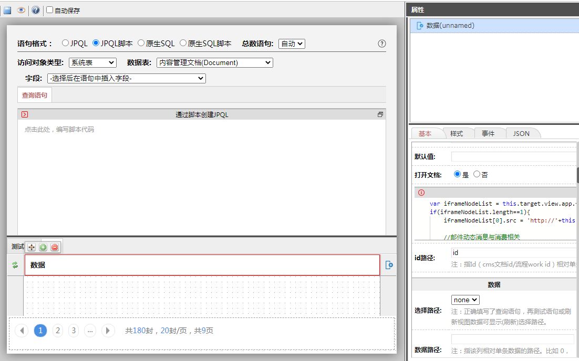Open the 字段 insert-field dropdown
Screen dimensions: 579x361
127,78
